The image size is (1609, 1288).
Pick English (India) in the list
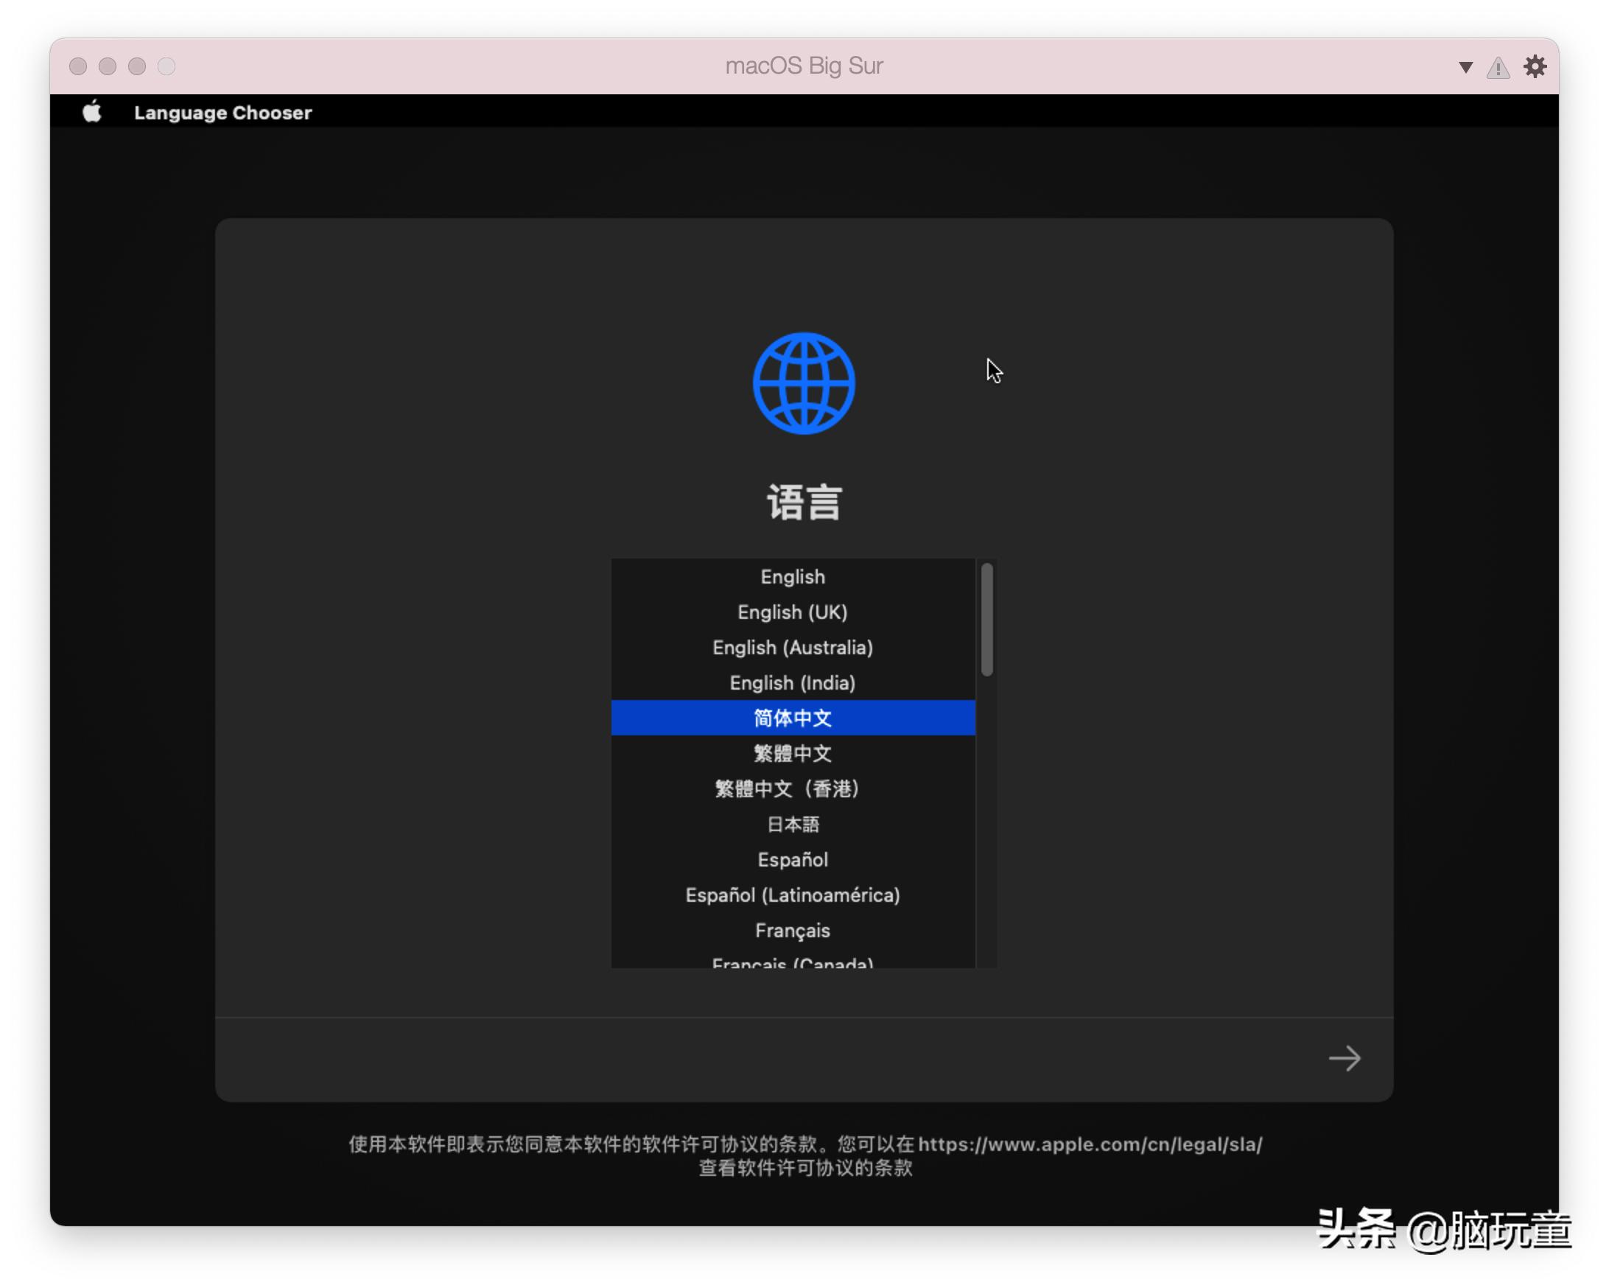[793, 683]
